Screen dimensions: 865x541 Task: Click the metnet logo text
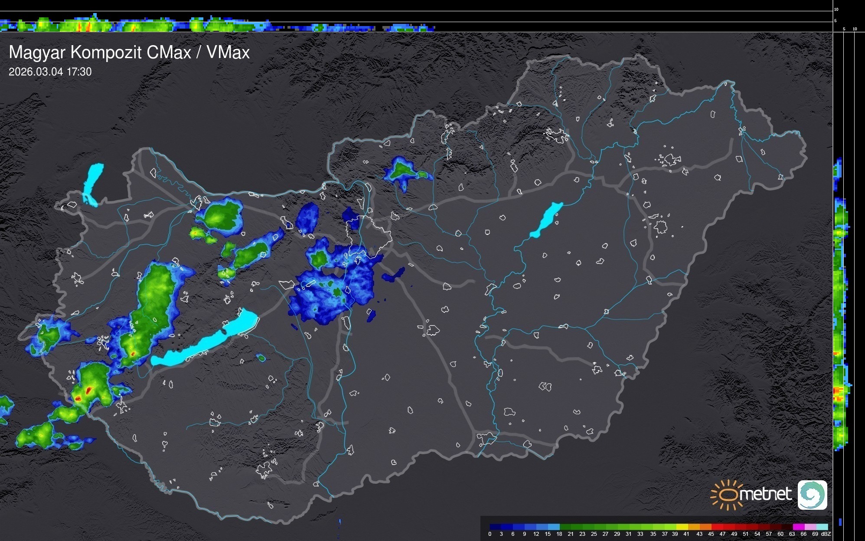765,494
